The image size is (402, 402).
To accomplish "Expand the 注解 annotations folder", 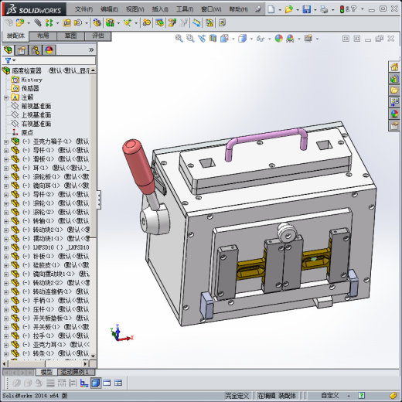I will pyautogui.click(x=6, y=97).
